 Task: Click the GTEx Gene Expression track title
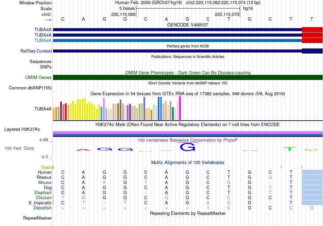tap(188, 94)
